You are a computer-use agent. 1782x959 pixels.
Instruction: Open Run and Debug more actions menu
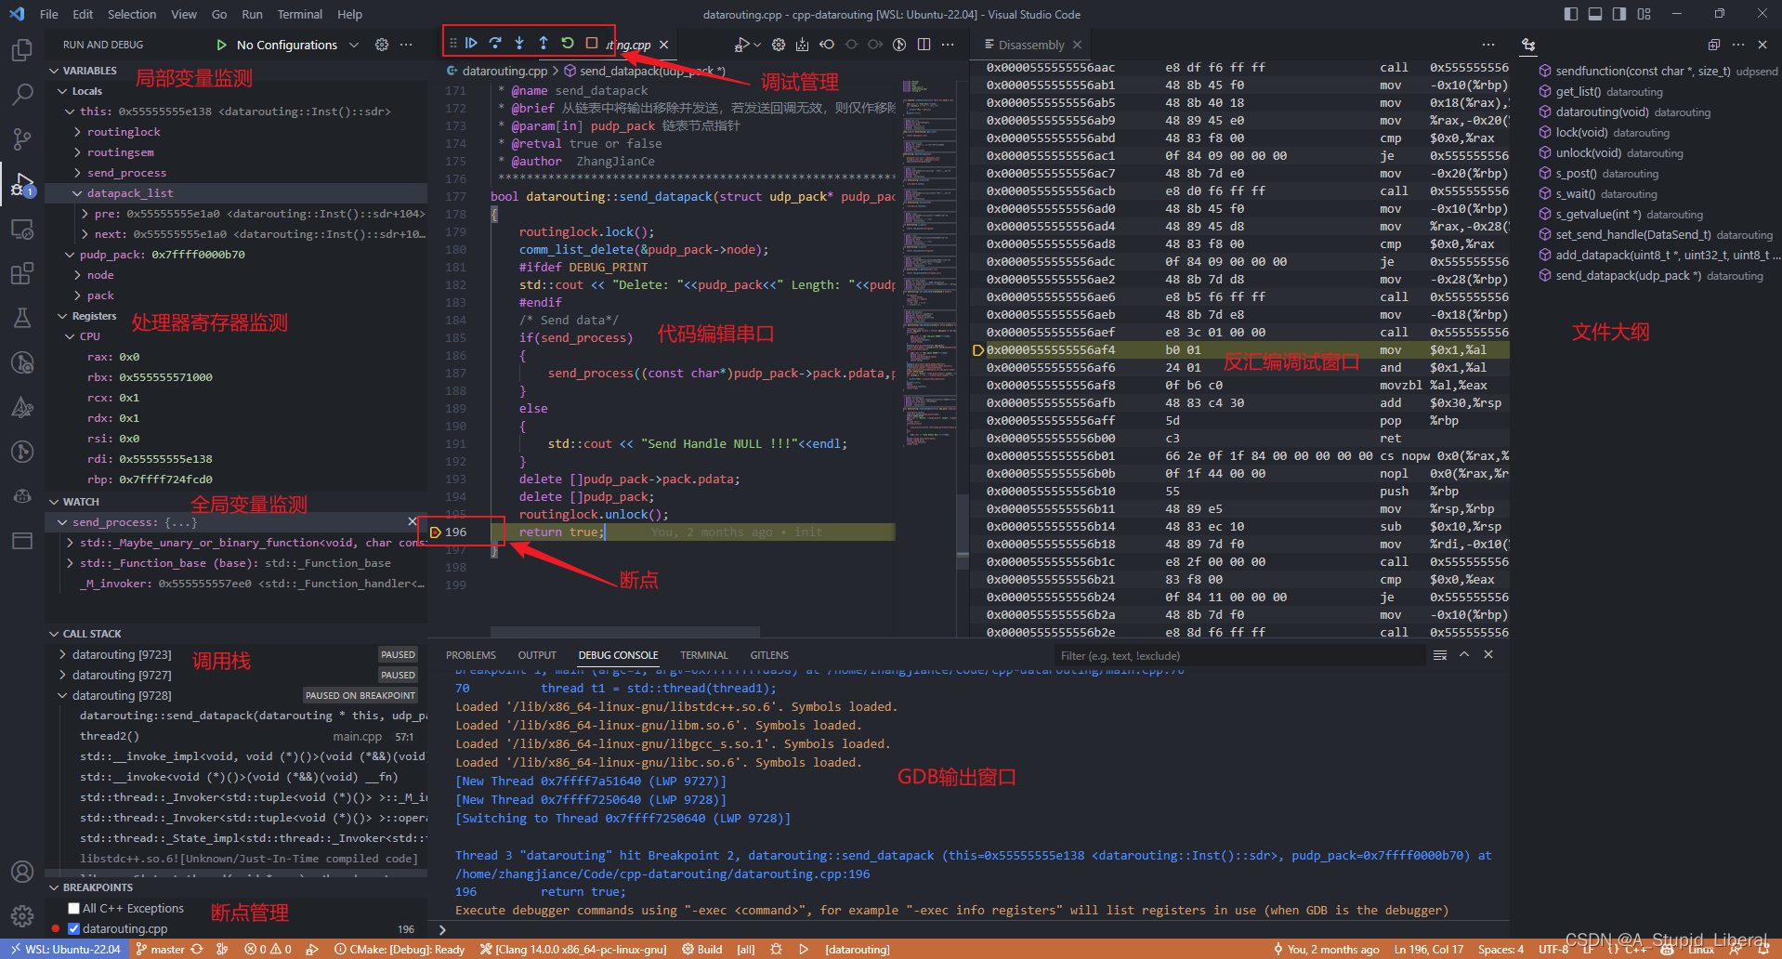tap(406, 45)
